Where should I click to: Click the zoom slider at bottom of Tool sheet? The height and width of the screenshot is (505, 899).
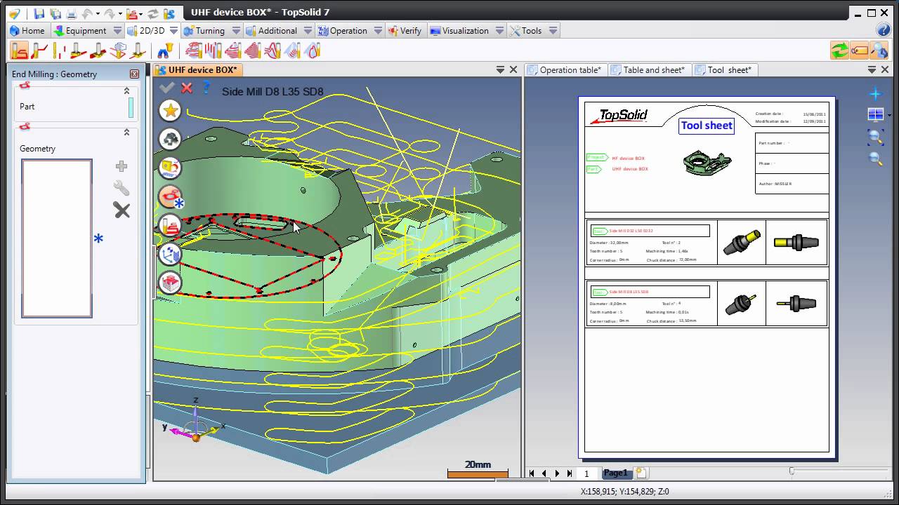pyautogui.click(x=792, y=472)
